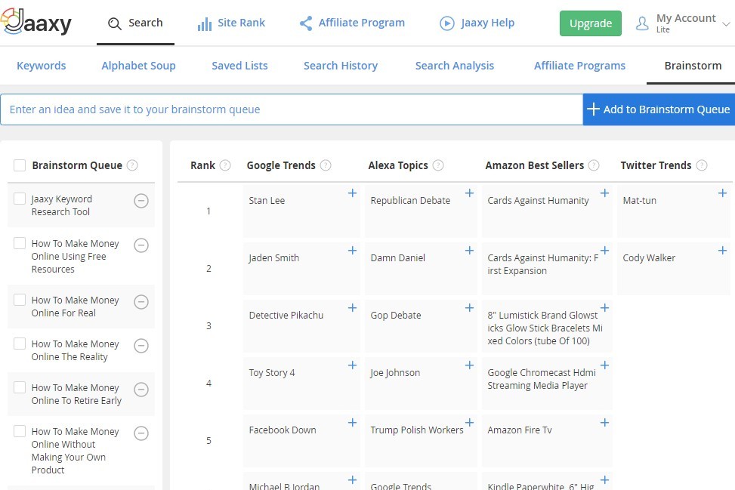Add Mat-tun to brainstorm queue
Image resolution: width=735 pixels, height=490 pixels.
[722, 193]
